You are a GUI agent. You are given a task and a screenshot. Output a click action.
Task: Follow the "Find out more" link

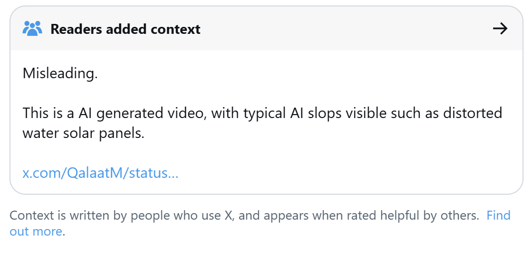pyautogui.click(x=498, y=216)
